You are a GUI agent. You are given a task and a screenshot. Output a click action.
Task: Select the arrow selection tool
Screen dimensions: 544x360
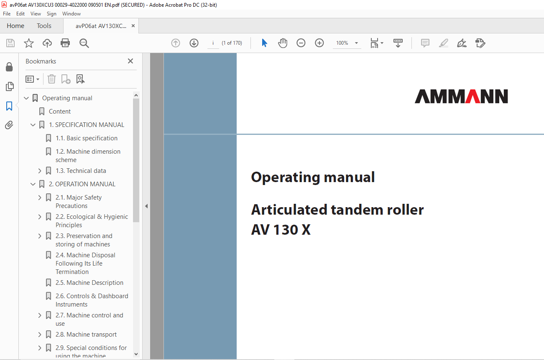tap(264, 43)
